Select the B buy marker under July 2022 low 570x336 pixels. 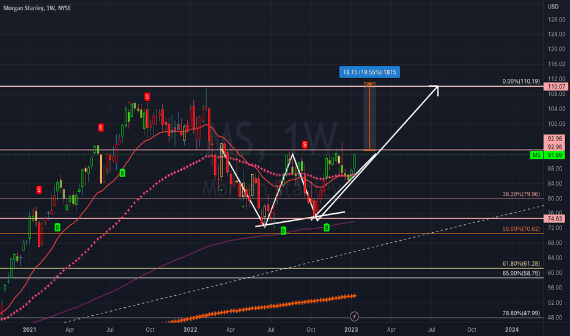[x=283, y=230]
